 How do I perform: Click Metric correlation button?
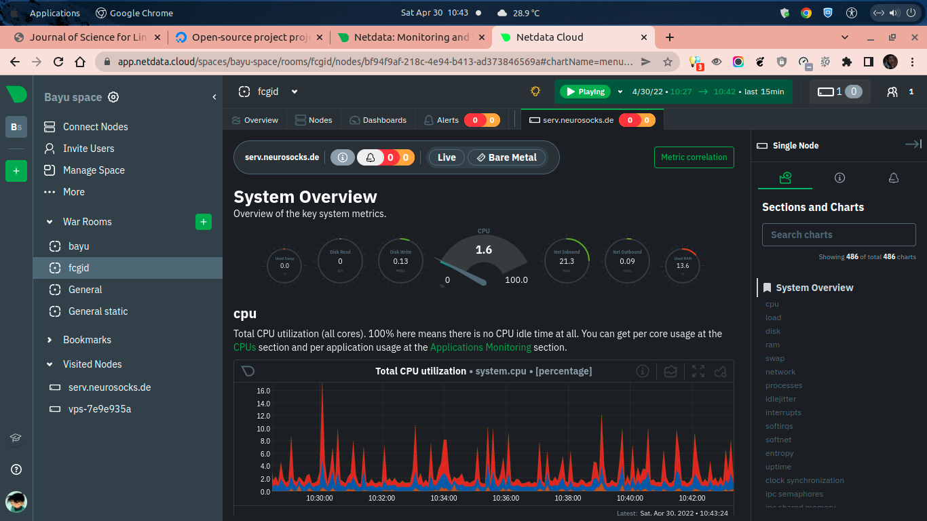pos(694,157)
